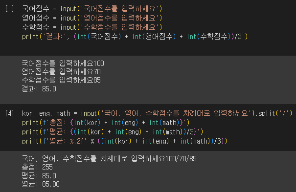Click the print('결과:' line in first cell

pos(135,36)
